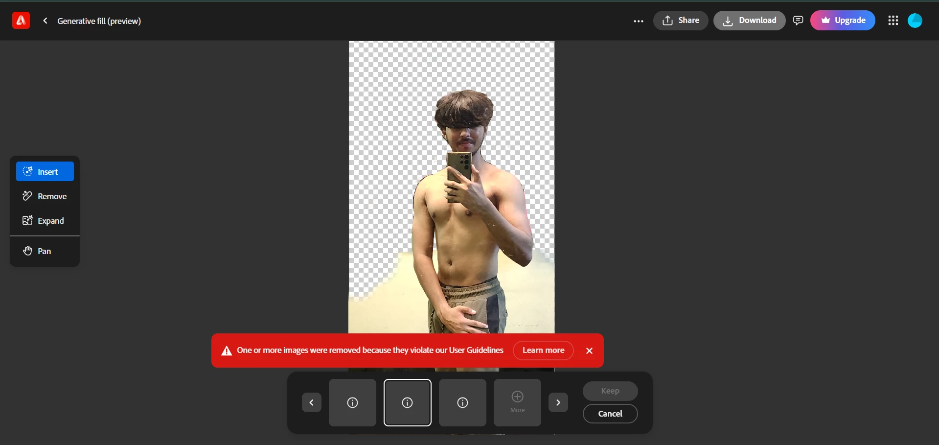
Task: Go back from Generative fill
Action: 45,21
